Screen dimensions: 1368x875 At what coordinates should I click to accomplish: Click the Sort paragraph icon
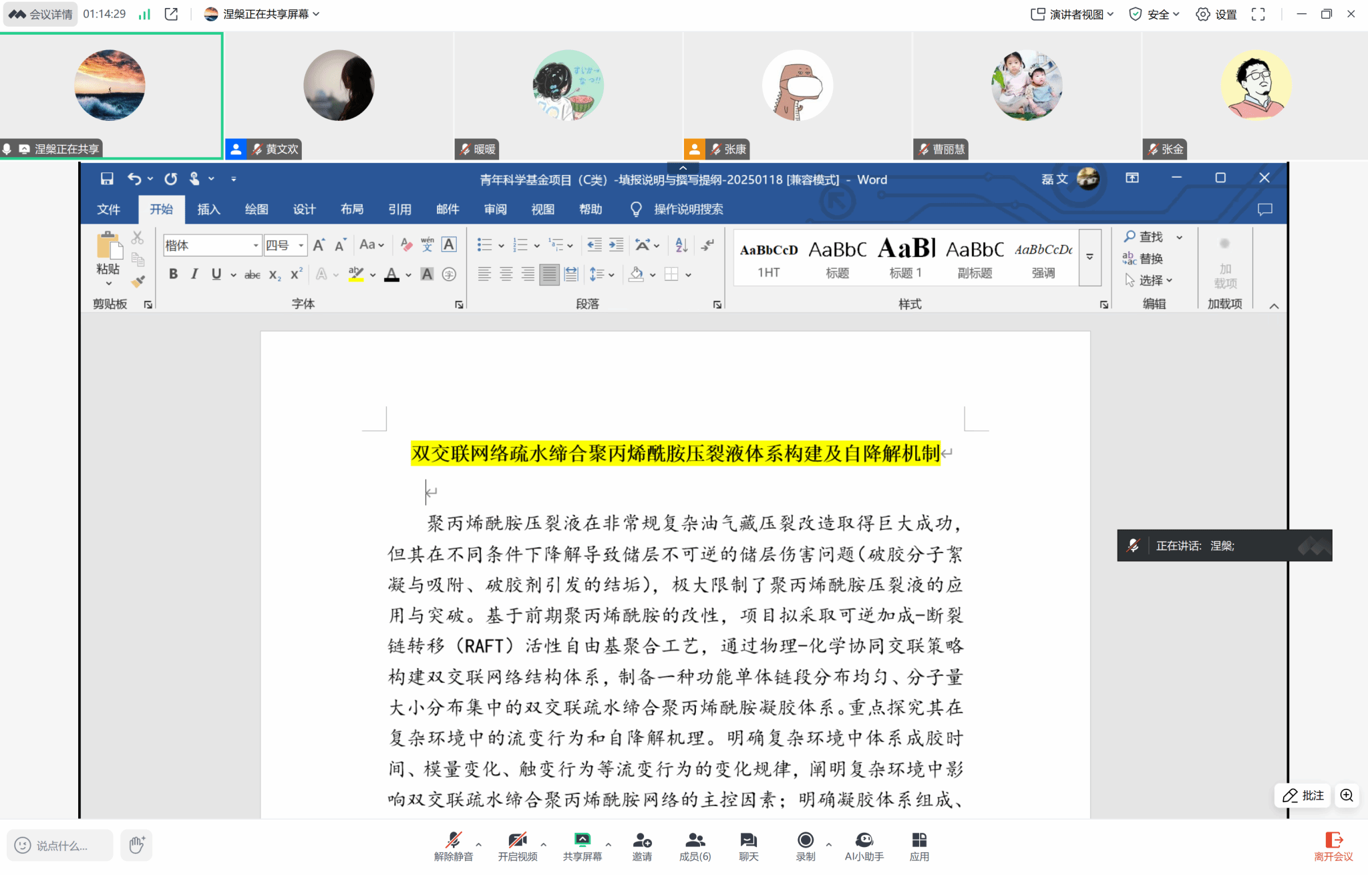(681, 245)
